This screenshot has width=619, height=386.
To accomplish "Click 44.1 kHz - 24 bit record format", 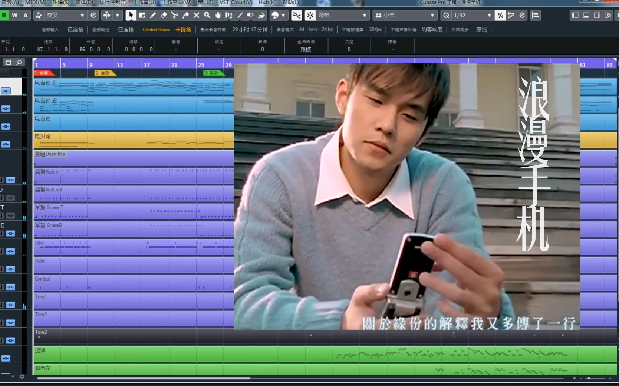I will point(316,30).
